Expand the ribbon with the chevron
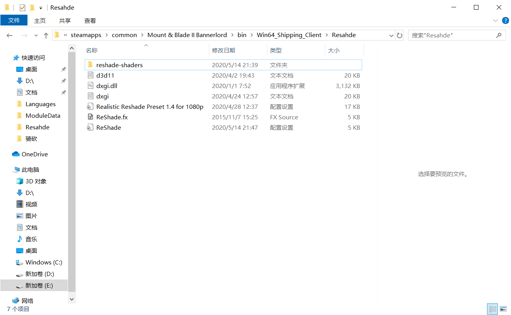 (x=496, y=20)
